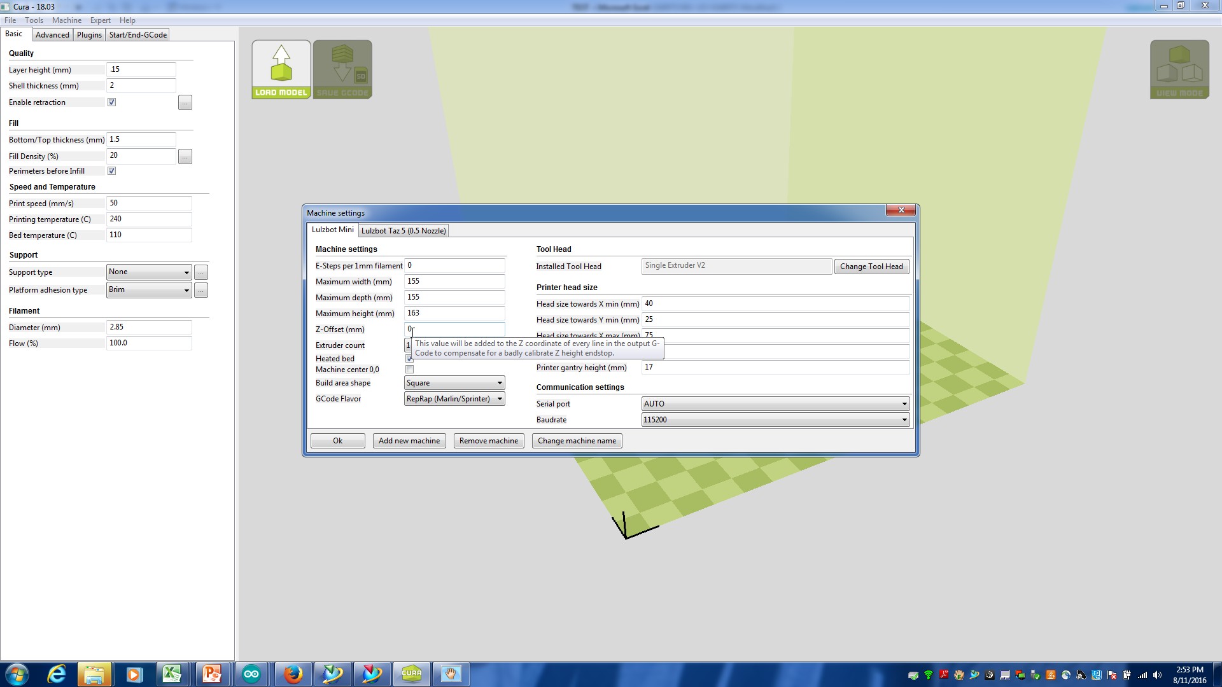The height and width of the screenshot is (687, 1222).
Task: Check the Machine center 0,0 box
Action: tap(410, 370)
